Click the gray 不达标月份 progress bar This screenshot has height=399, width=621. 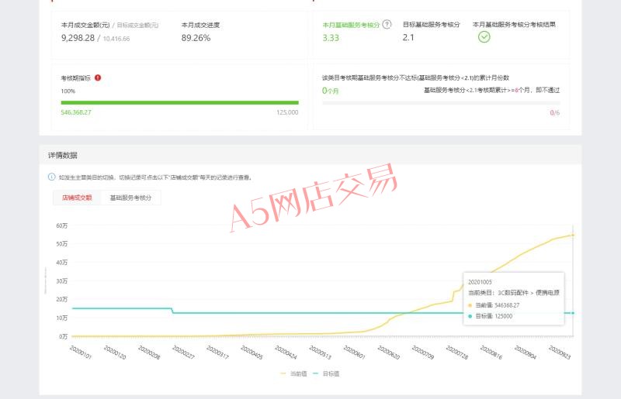tap(440, 102)
